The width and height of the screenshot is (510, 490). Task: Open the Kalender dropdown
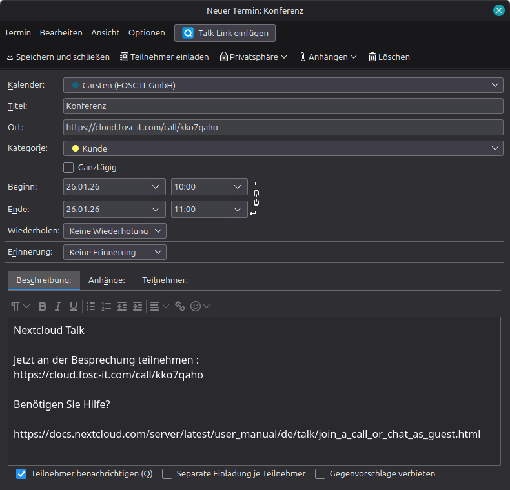coord(283,85)
